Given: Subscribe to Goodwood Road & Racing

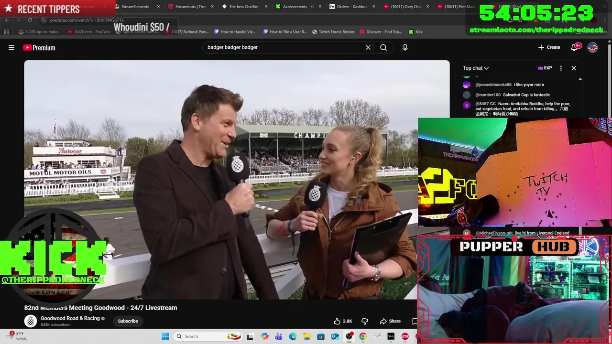Looking at the screenshot, I should [128, 321].
